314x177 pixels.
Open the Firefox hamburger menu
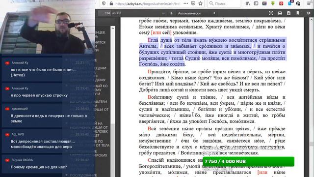point(309,3)
